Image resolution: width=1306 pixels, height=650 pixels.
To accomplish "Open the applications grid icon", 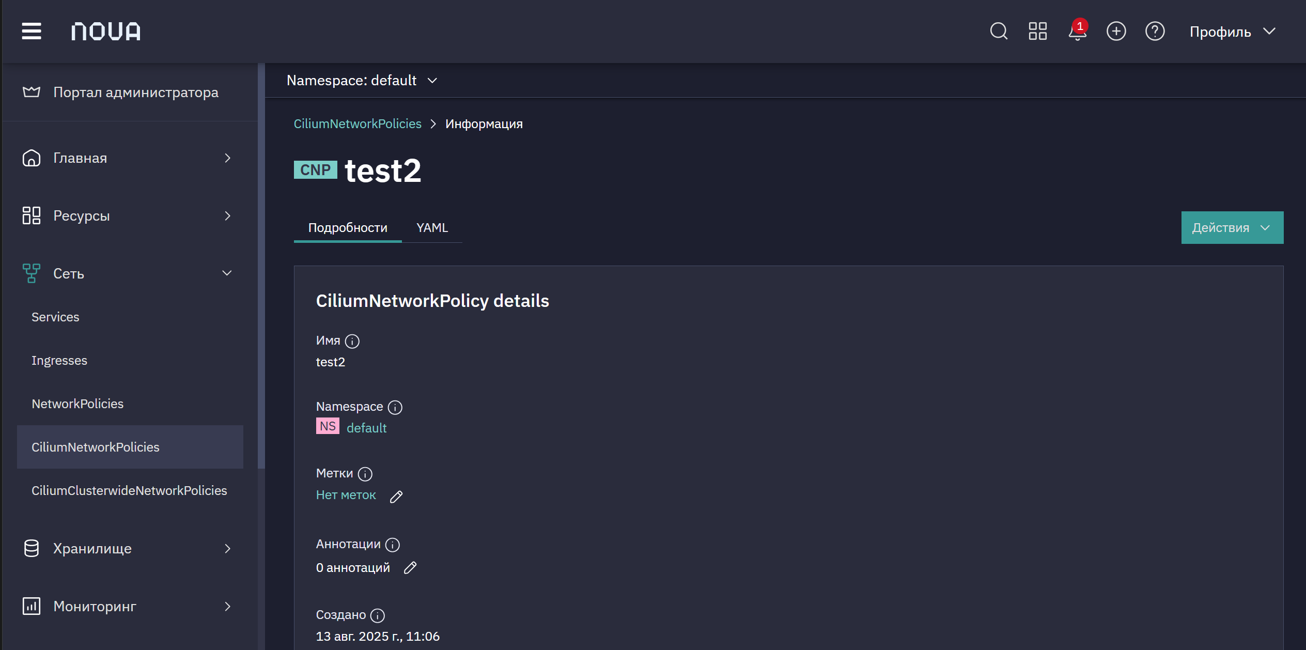I will click(x=1037, y=31).
